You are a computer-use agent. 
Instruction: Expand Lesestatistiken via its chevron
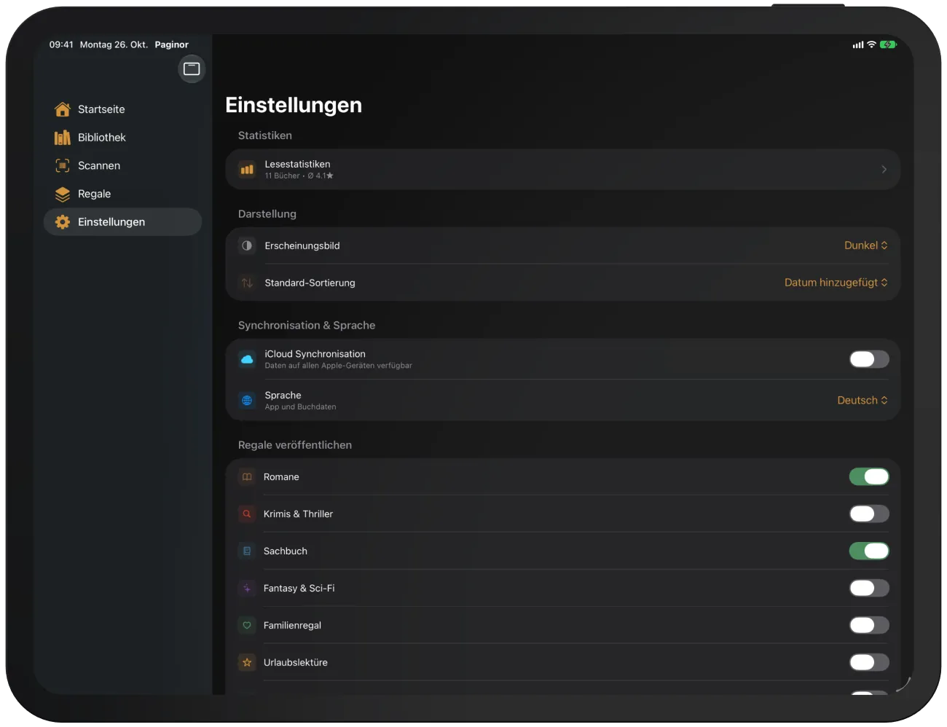tap(884, 170)
